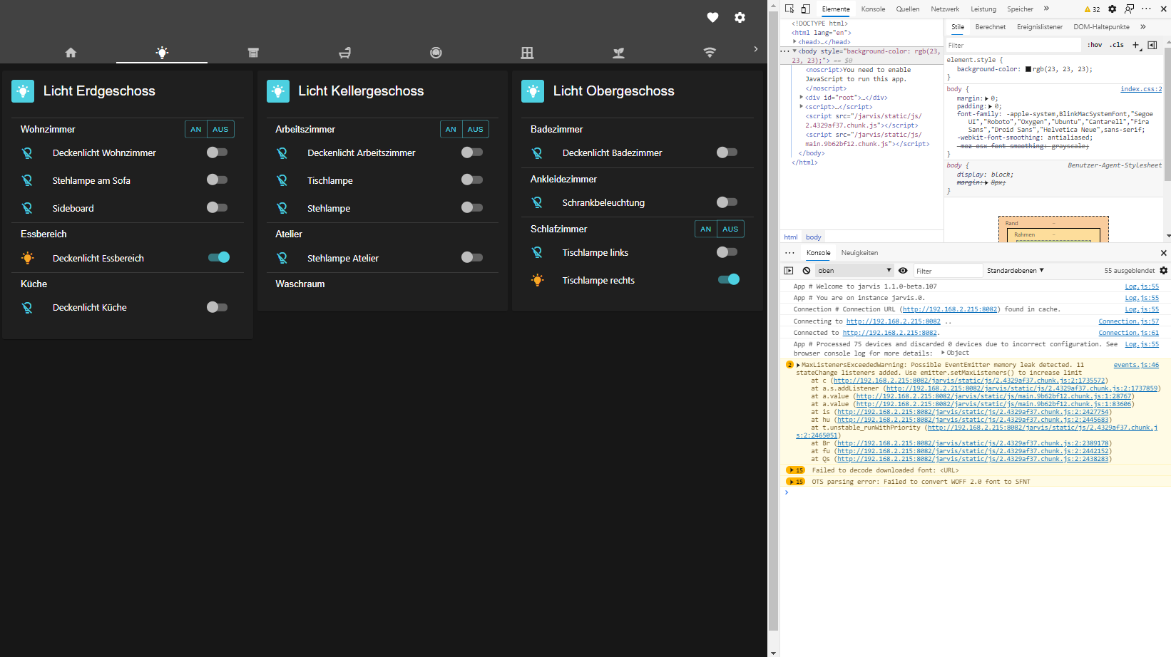Toggle device emulation in DevTools
Screen dimensions: 1171x657
pos(806,9)
